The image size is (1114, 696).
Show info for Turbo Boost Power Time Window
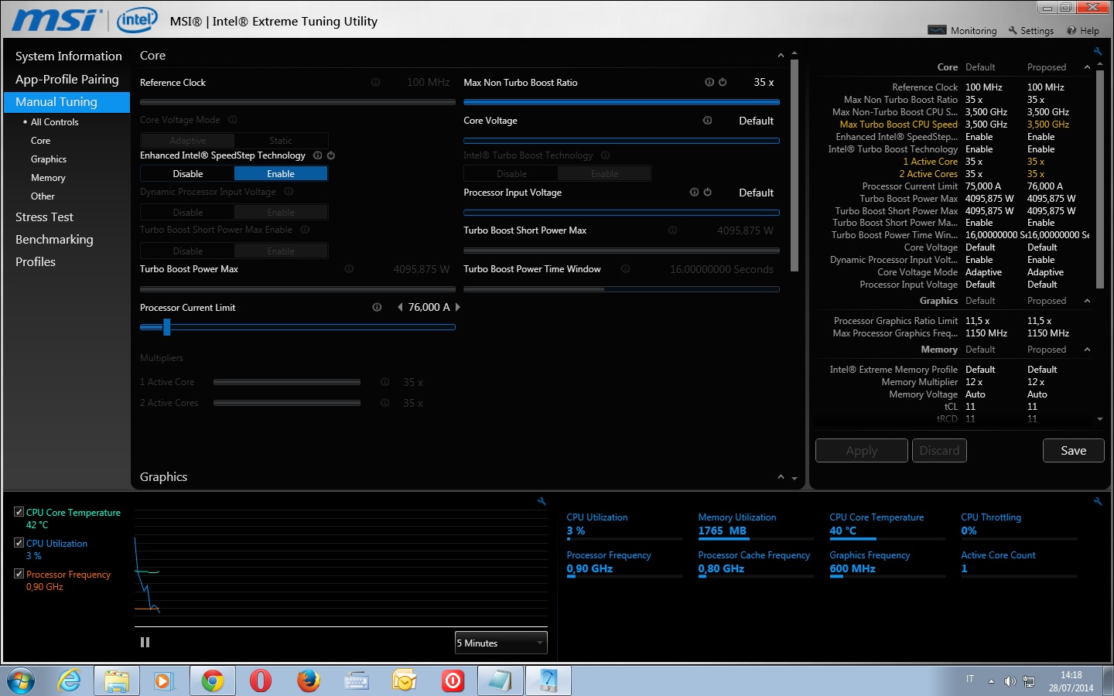click(x=625, y=269)
